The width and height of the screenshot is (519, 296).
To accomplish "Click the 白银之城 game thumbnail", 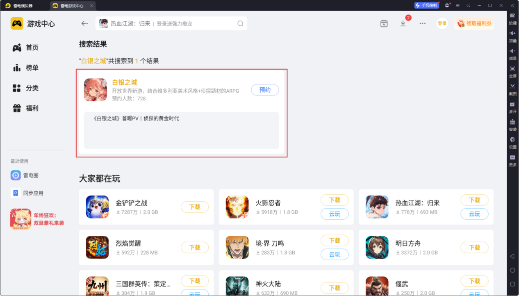I will click(x=96, y=90).
